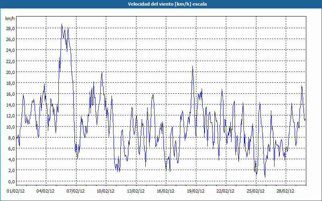Select the 8,0 y-axis value
Viewport: 322px width, 201px height.
[x=11, y=137]
